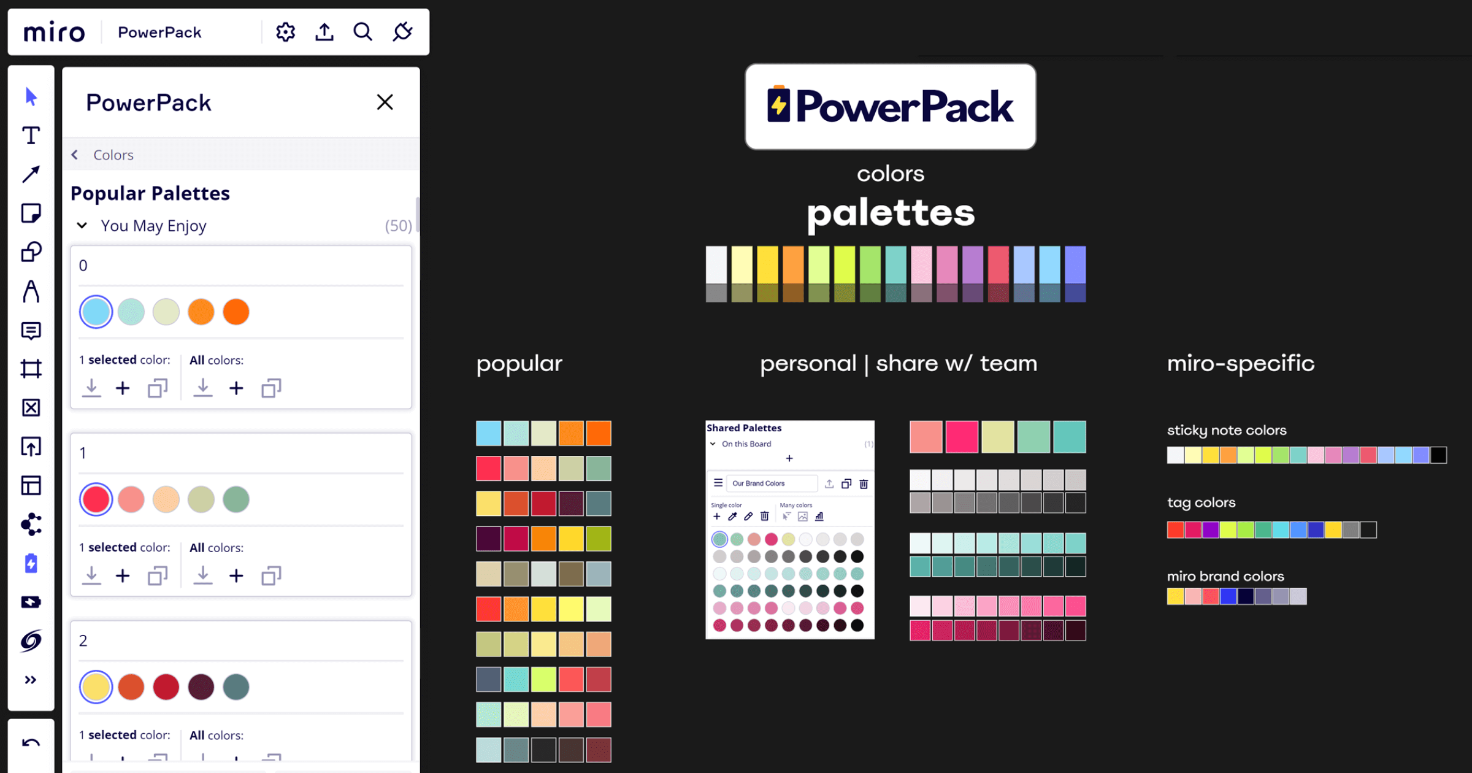Search the board
Image resolution: width=1472 pixels, height=773 pixels.
pos(363,32)
